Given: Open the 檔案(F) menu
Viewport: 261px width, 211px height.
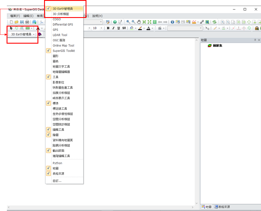Looking at the screenshot, I should point(15,16).
